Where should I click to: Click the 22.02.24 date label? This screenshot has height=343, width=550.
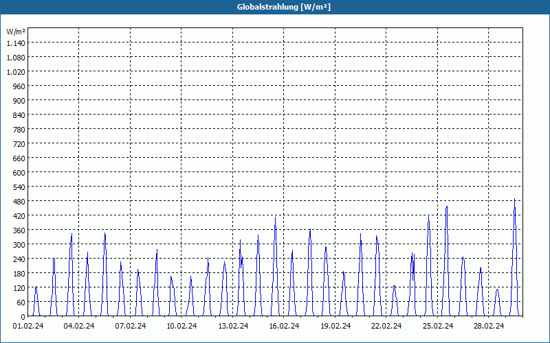click(386, 327)
